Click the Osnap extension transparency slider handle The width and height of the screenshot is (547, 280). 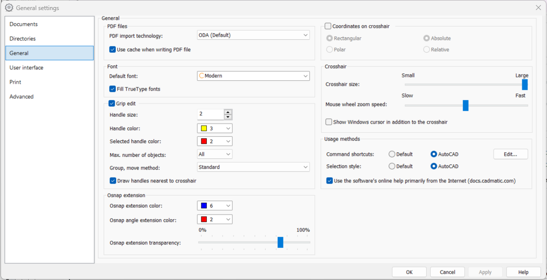[x=280, y=242]
